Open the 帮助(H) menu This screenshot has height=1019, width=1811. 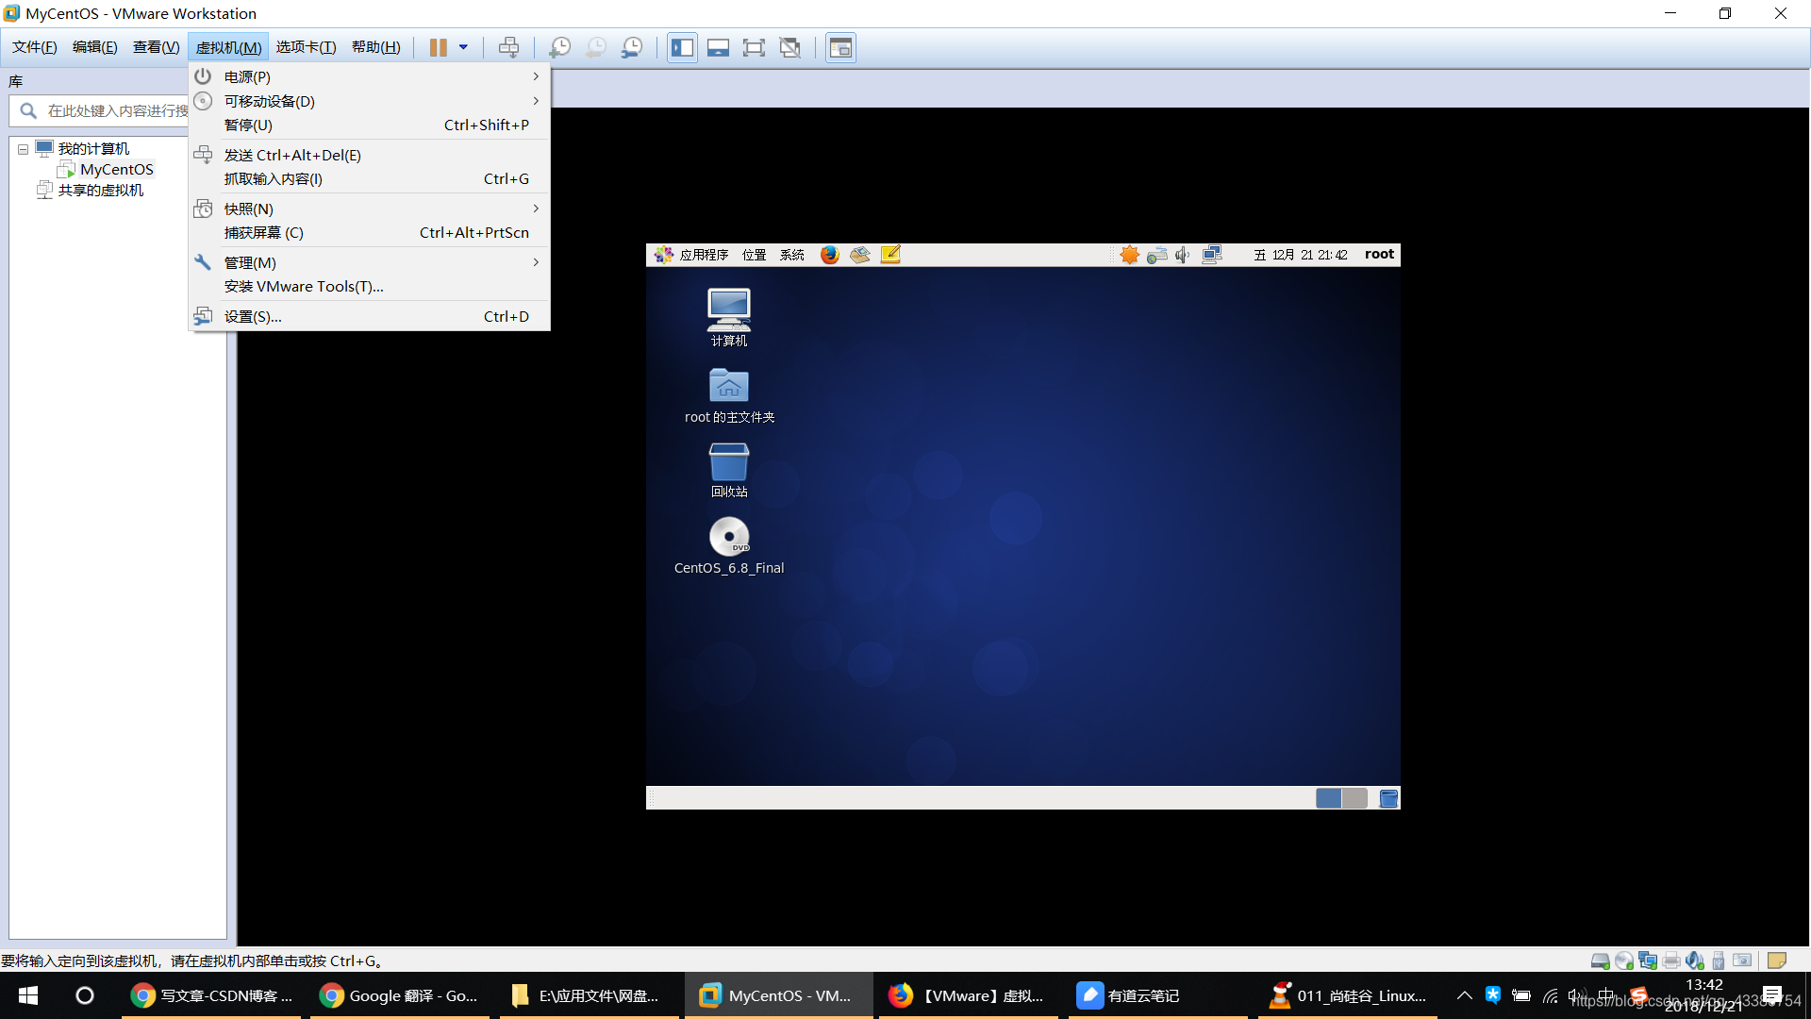pos(375,47)
